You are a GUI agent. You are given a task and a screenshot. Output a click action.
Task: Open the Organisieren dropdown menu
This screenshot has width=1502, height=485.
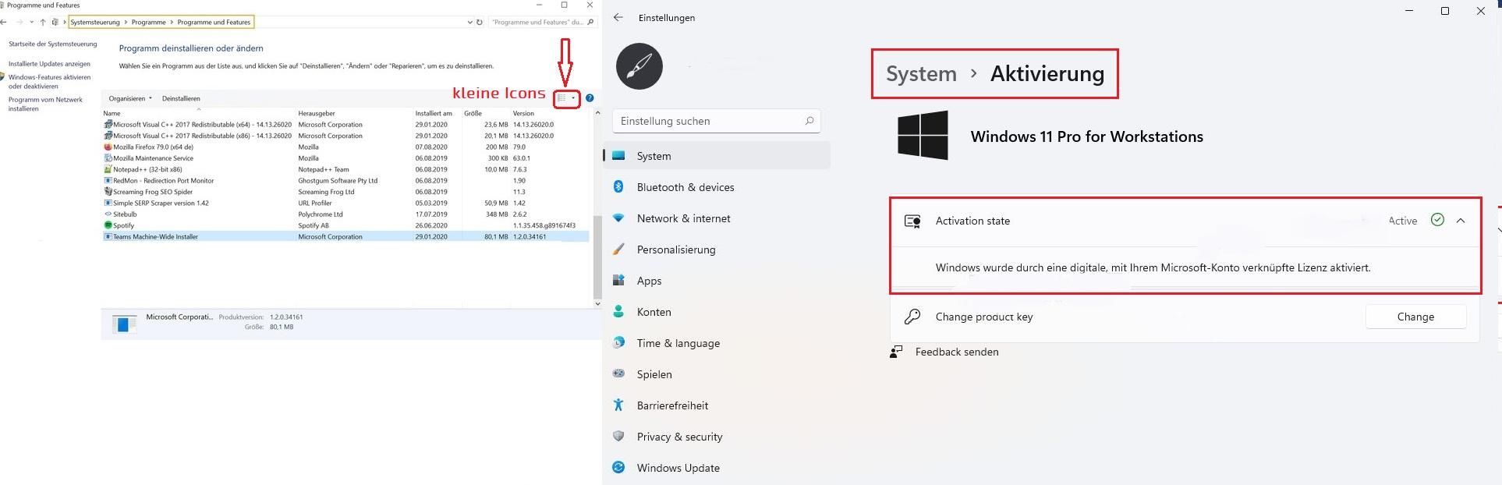click(x=130, y=98)
